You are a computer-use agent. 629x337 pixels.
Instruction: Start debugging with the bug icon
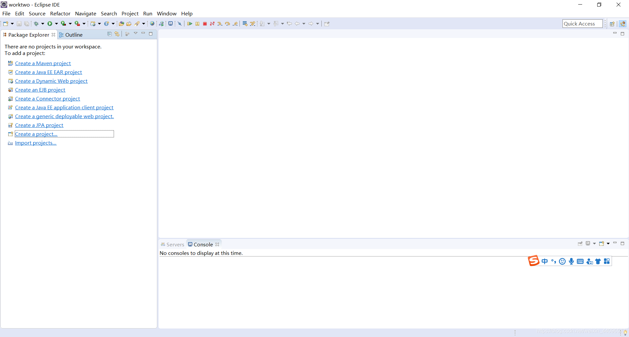pos(36,24)
